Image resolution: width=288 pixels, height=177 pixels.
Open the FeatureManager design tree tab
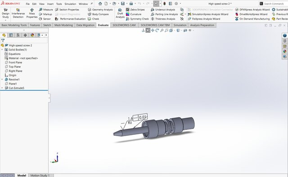4,35
